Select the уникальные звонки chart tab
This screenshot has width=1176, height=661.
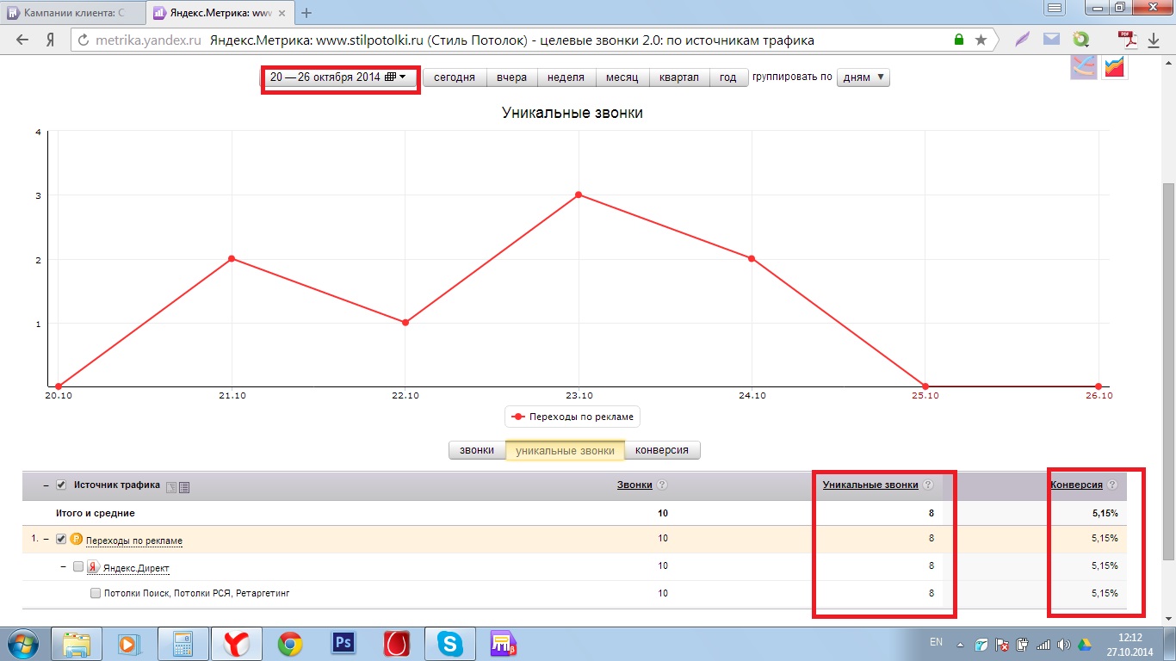click(x=565, y=450)
